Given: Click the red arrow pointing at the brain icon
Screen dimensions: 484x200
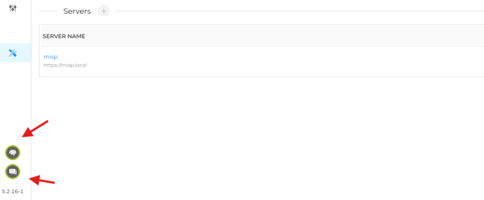Looking at the screenshot, I should tap(35, 129).
